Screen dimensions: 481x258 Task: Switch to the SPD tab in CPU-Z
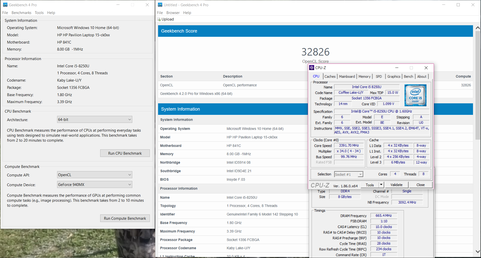pos(379,77)
